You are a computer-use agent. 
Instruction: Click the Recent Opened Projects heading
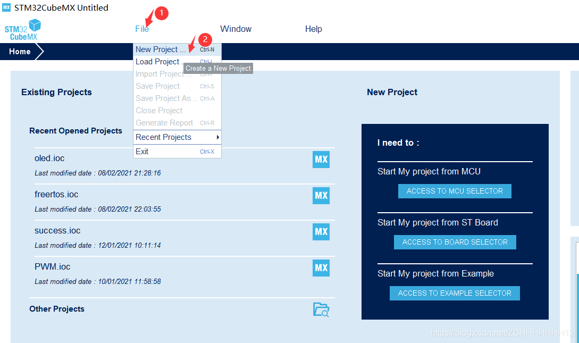point(75,131)
